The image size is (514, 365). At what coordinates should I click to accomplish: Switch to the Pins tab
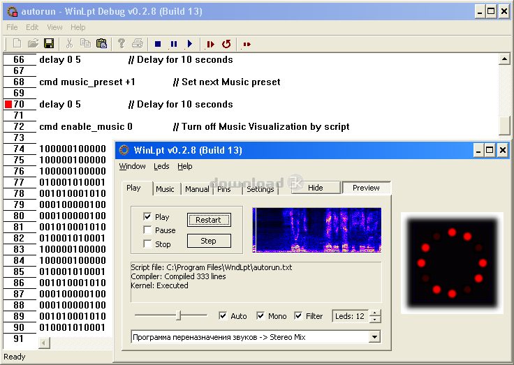pyautogui.click(x=224, y=189)
